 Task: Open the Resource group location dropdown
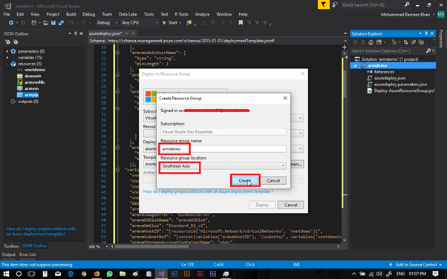pos(223,165)
